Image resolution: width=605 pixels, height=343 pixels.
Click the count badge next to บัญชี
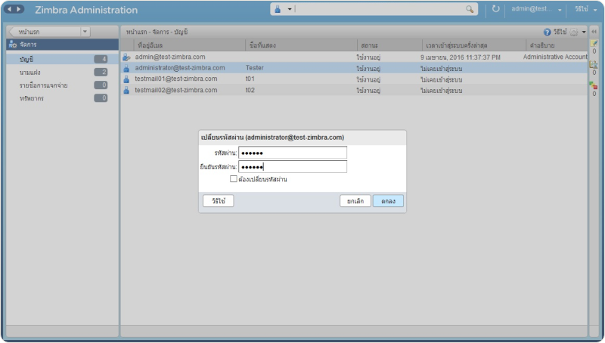101,59
